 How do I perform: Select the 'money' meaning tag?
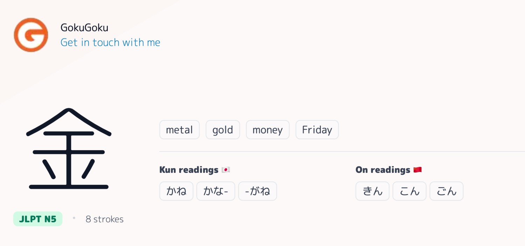coord(268,130)
